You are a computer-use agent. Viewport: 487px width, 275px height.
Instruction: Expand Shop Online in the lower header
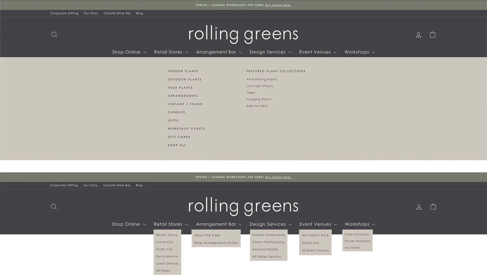pyautogui.click(x=129, y=224)
